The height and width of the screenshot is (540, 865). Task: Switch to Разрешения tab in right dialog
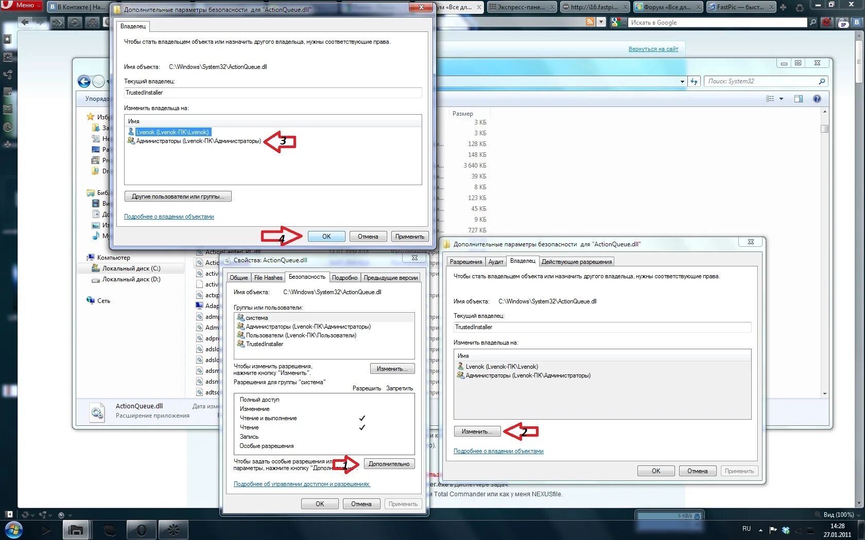[x=466, y=262]
